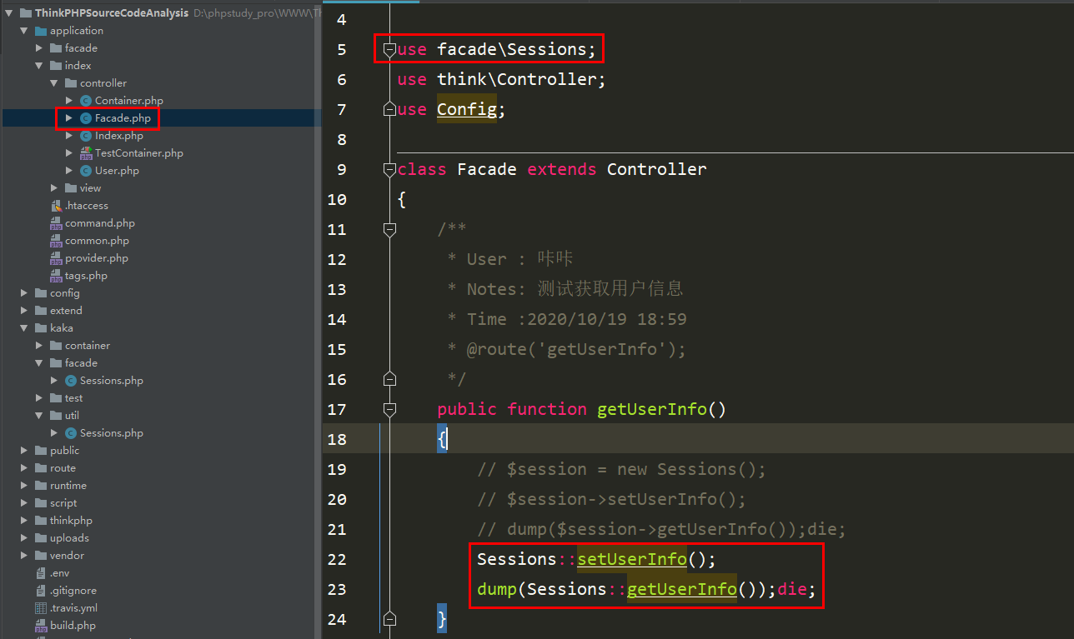Click the .travis.yml file icon
Viewport: 1074px width, 639px height.
[41, 608]
